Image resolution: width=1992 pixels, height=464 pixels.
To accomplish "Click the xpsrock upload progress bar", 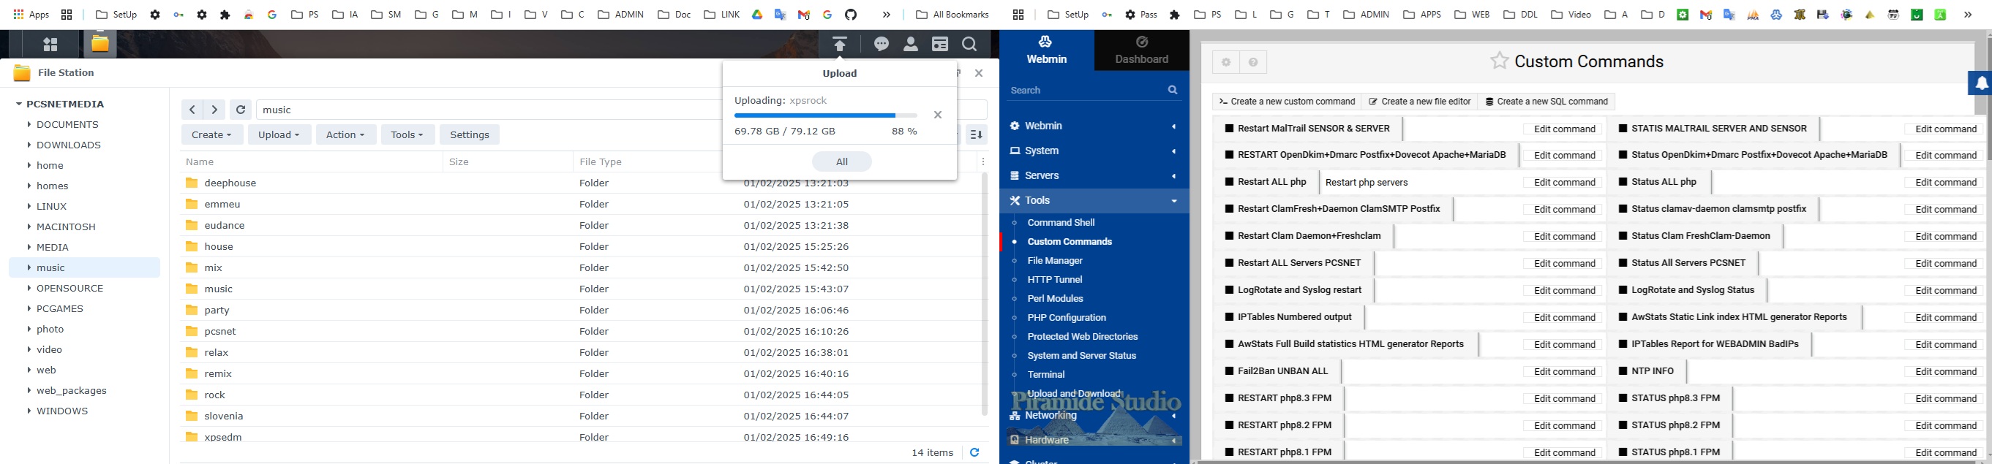I will click(826, 115).
